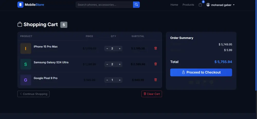
Task: Click the Order Summary heading
Action: click(182, 38)
